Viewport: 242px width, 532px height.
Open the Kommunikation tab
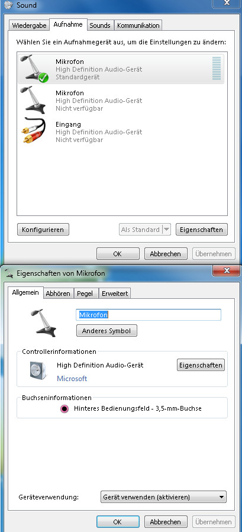tap(138, 25)
